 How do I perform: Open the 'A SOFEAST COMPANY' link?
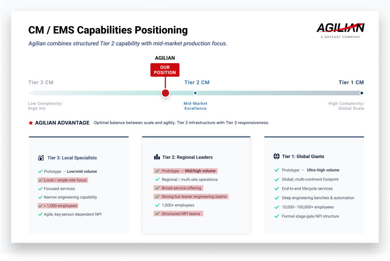click(x=340, y=37)
